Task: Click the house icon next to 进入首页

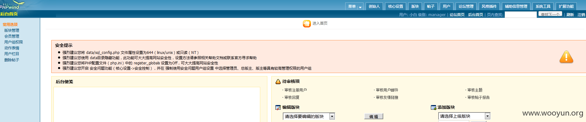Action: pos(307,23)
